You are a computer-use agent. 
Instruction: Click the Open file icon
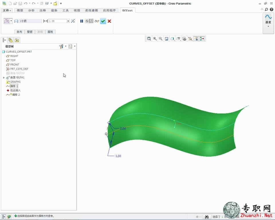pos(15,3)
